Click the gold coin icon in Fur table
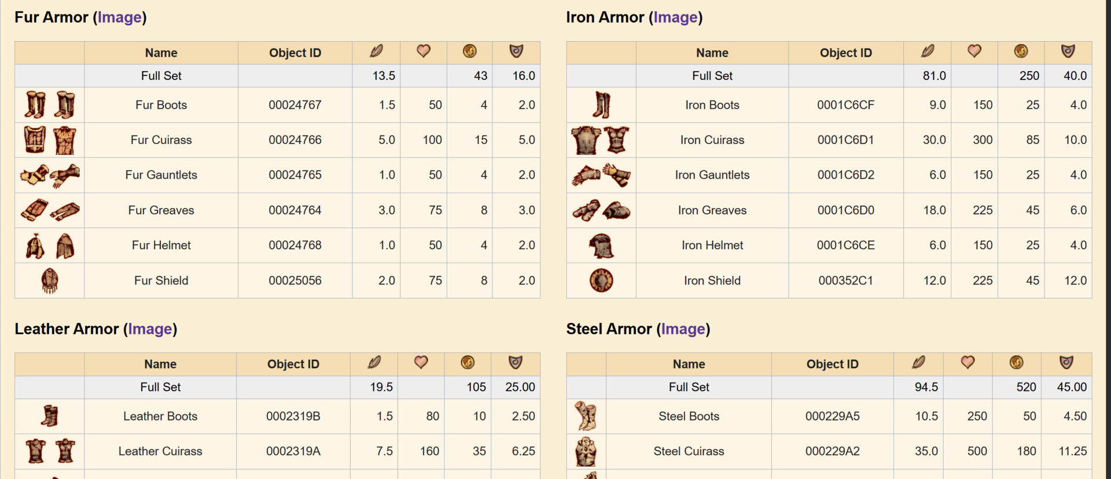This screenshot has width=1111, height=479. point(470,51)
